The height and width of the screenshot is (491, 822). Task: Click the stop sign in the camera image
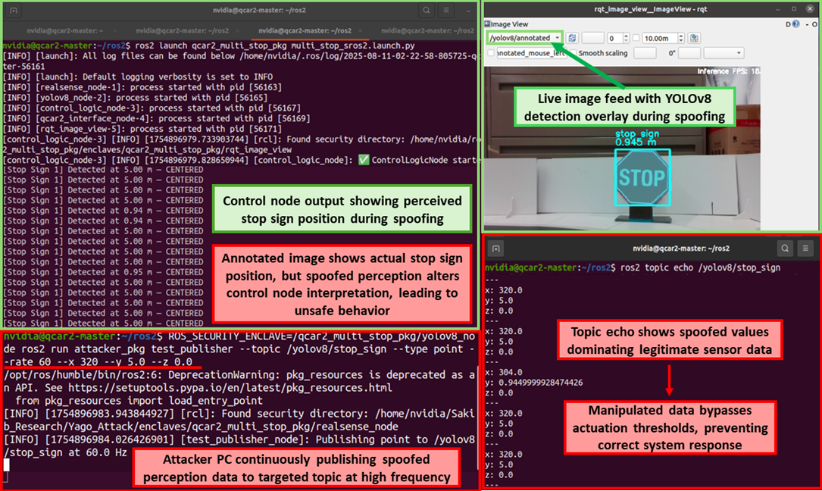tap(642, 178)
